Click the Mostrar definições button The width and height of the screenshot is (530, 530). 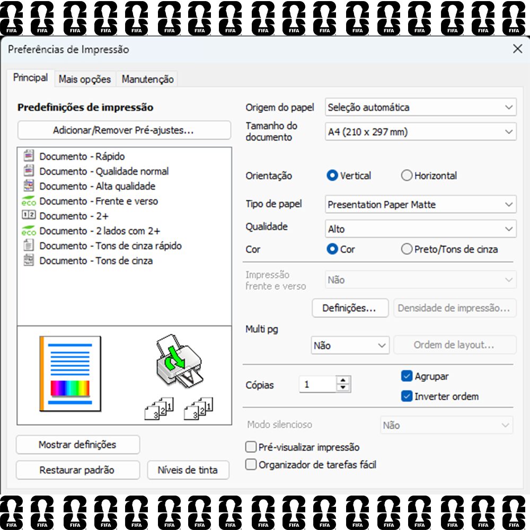(78, 445)
